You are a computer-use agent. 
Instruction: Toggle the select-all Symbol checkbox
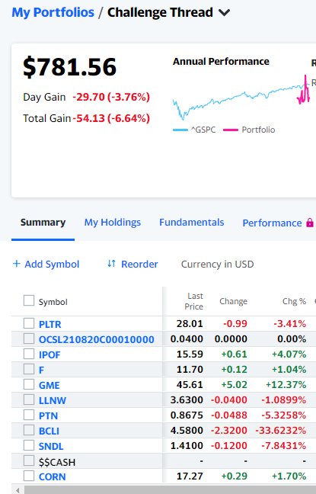29,300
